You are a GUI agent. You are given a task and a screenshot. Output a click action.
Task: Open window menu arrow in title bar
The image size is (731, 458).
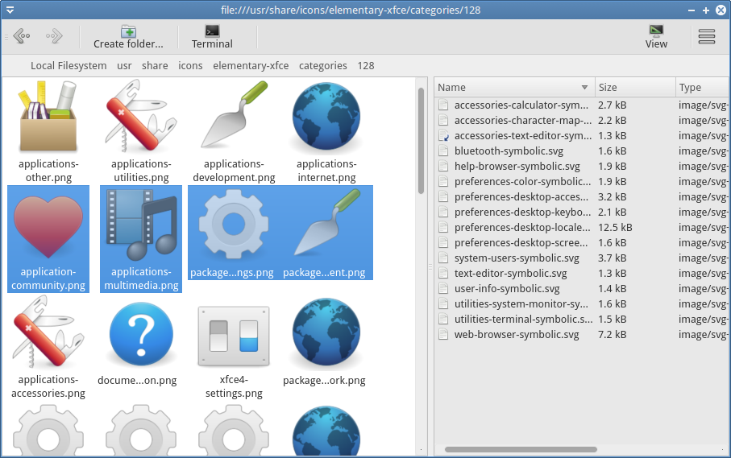[x=10, y=10]
